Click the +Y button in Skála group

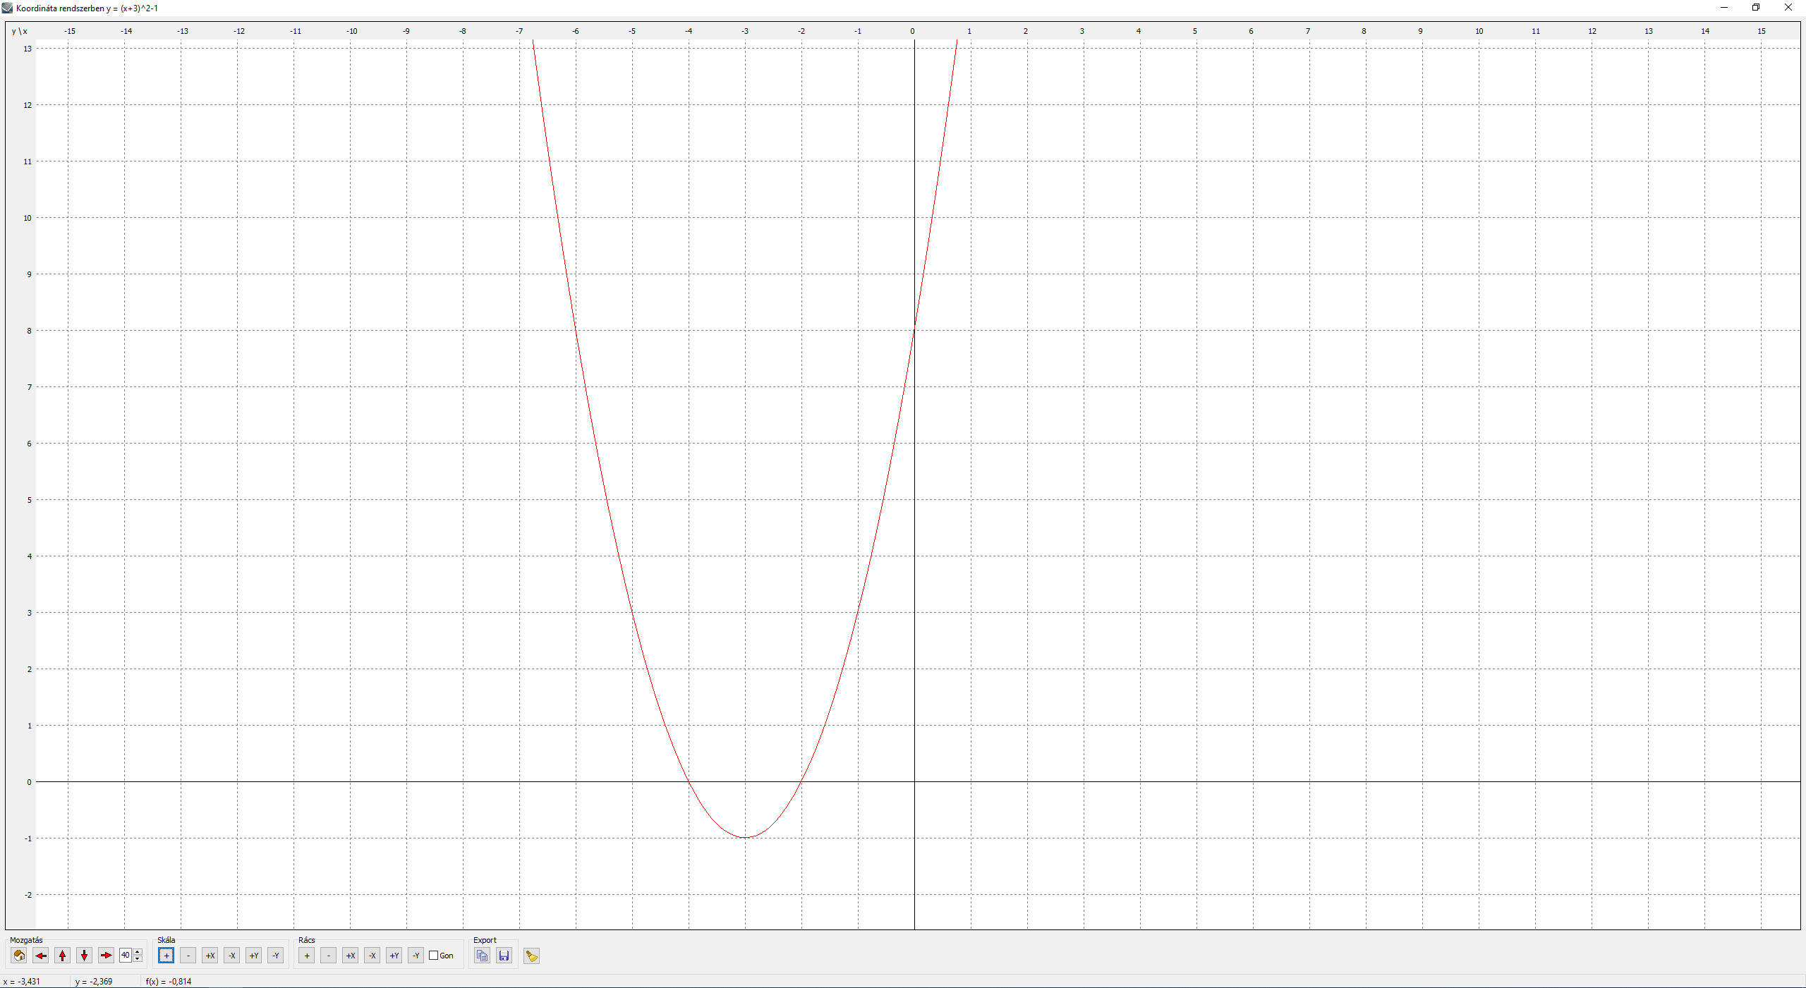tap(253, 956)
